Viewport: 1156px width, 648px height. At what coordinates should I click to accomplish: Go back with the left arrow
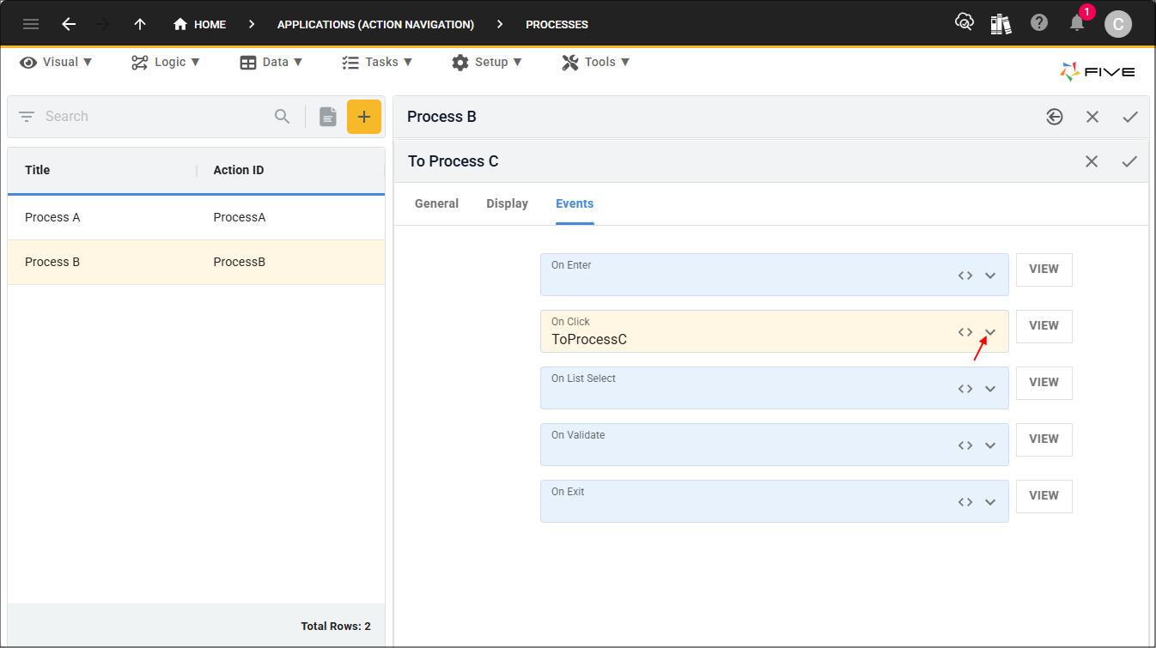(x=69, y=24)
